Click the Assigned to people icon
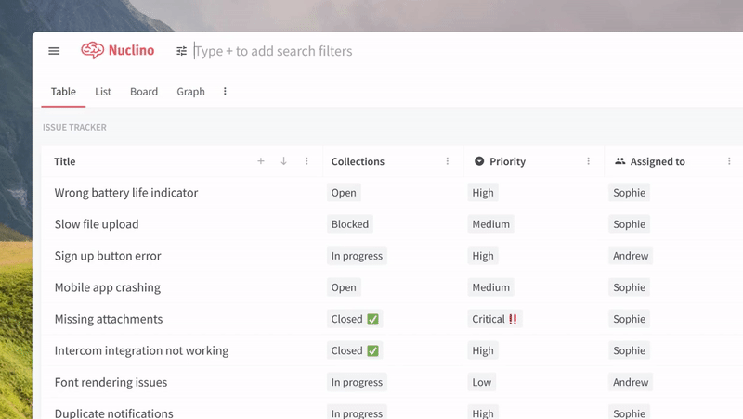The height and width of the screenshot is (419, 743). [619, 161]
